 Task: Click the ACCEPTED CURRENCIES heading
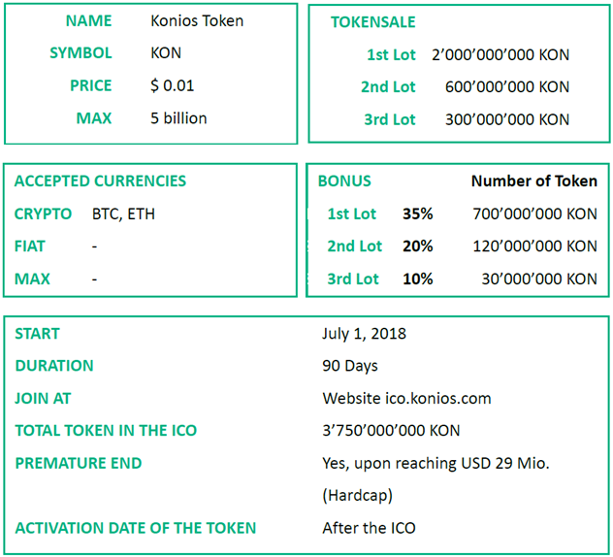pyautogui.click(x=100, y=180)
